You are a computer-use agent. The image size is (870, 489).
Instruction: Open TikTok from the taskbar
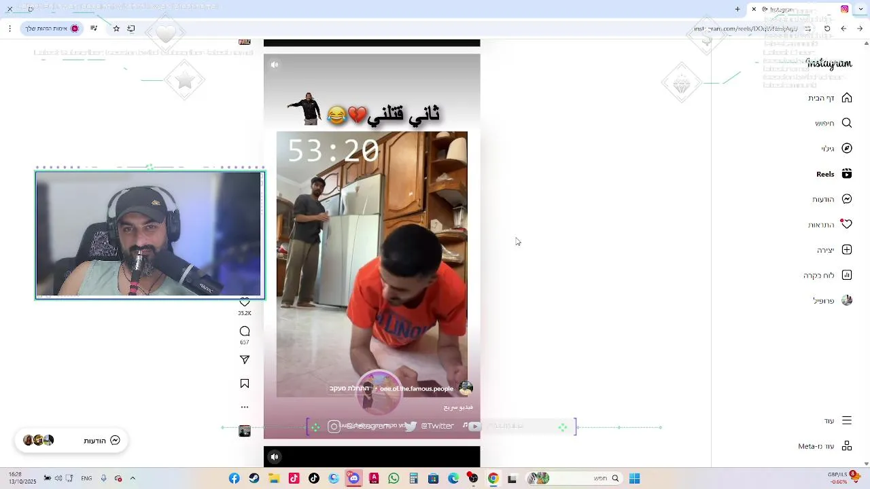[314, 479]
